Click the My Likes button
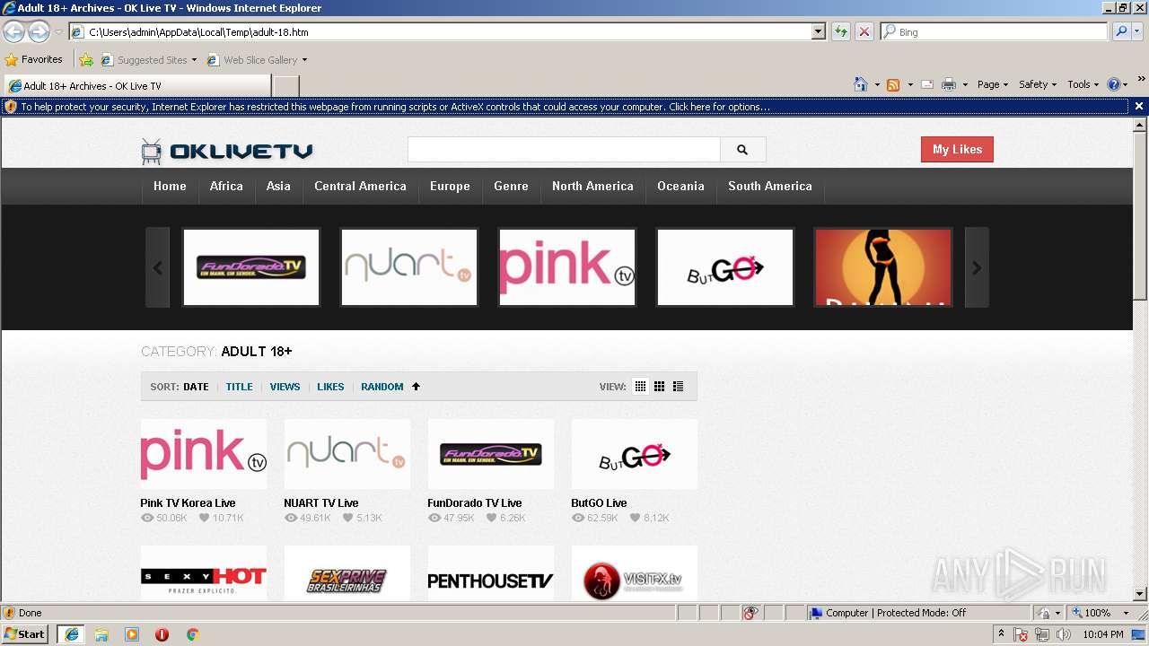The image size is (1149, 646). [x=957, y=149]
